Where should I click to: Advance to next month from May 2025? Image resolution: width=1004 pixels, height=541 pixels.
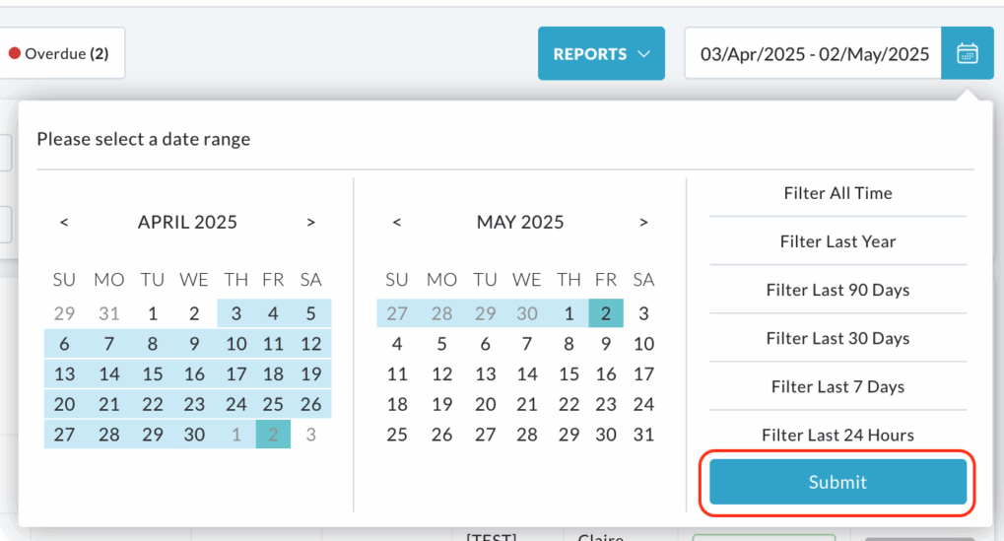pos(643,222)
